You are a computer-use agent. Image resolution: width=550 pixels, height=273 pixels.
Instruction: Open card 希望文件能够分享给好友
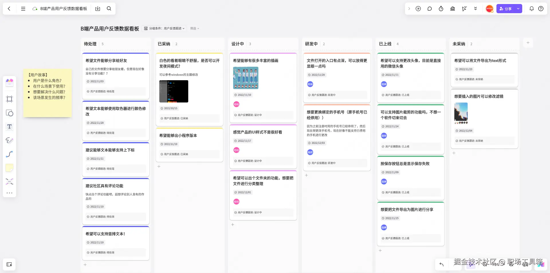tap(116, 76)
